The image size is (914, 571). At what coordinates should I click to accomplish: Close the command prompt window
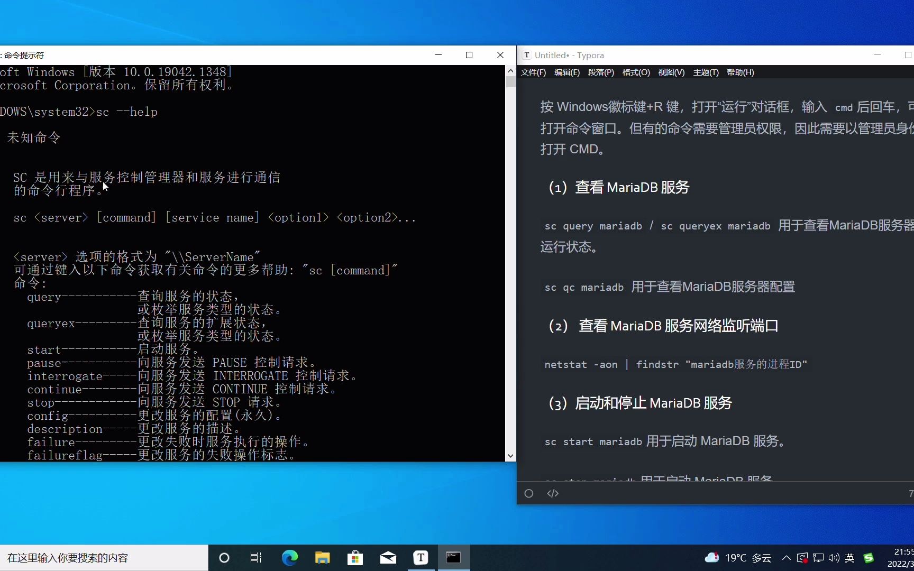500,55
